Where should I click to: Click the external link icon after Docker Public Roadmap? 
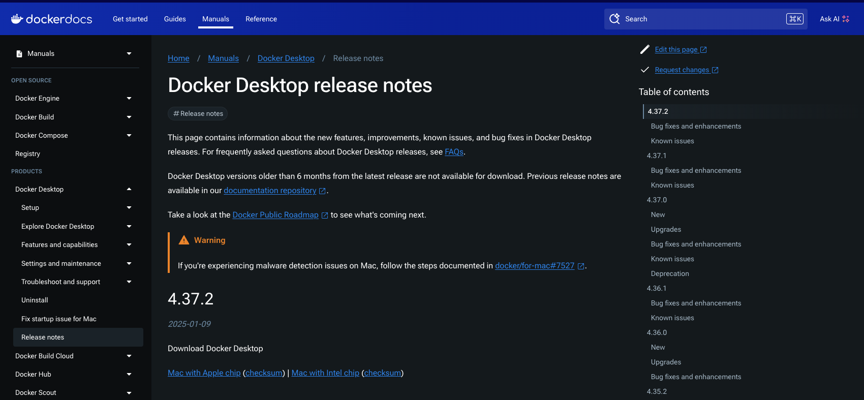pyautogui.click(x=325, y=216)
